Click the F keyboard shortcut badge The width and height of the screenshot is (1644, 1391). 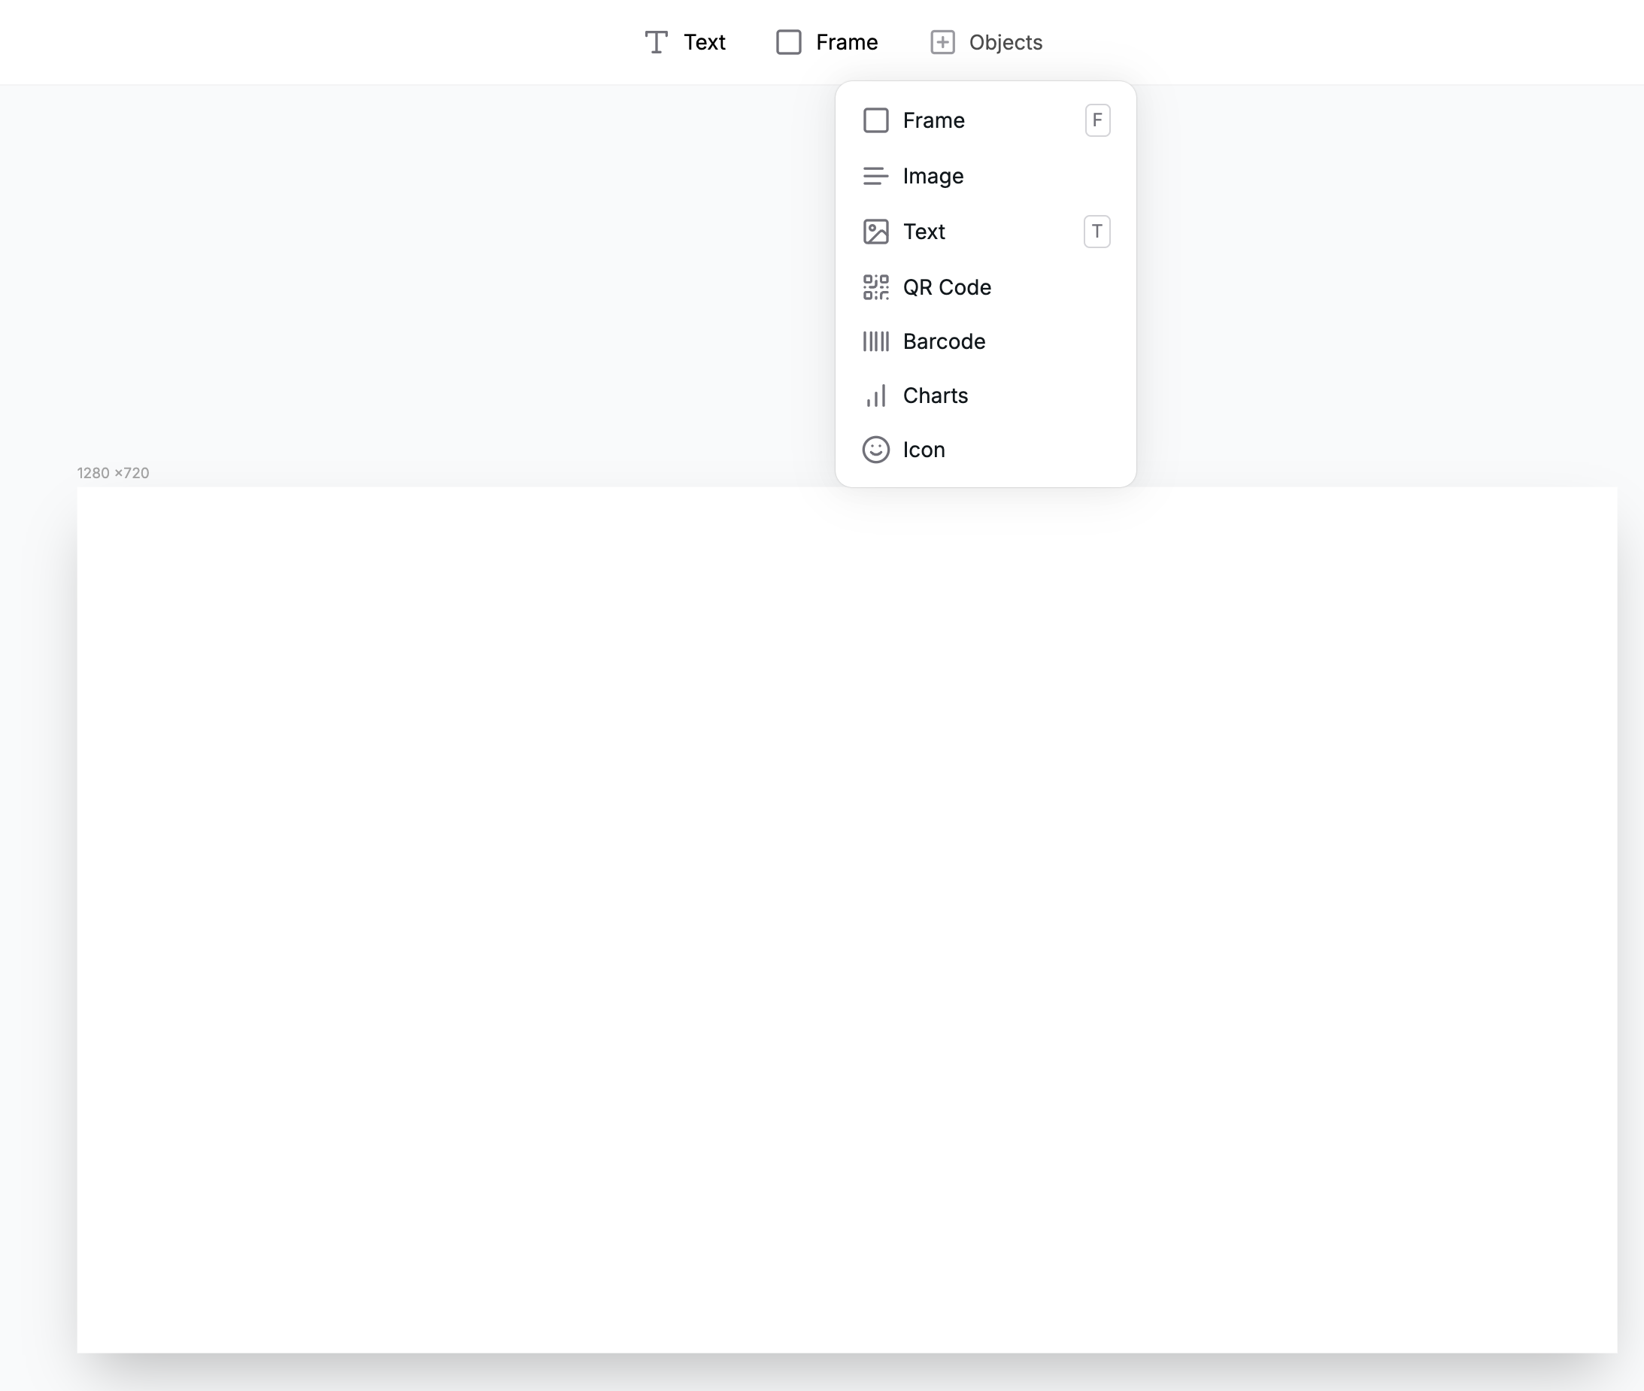[1097, 120]
